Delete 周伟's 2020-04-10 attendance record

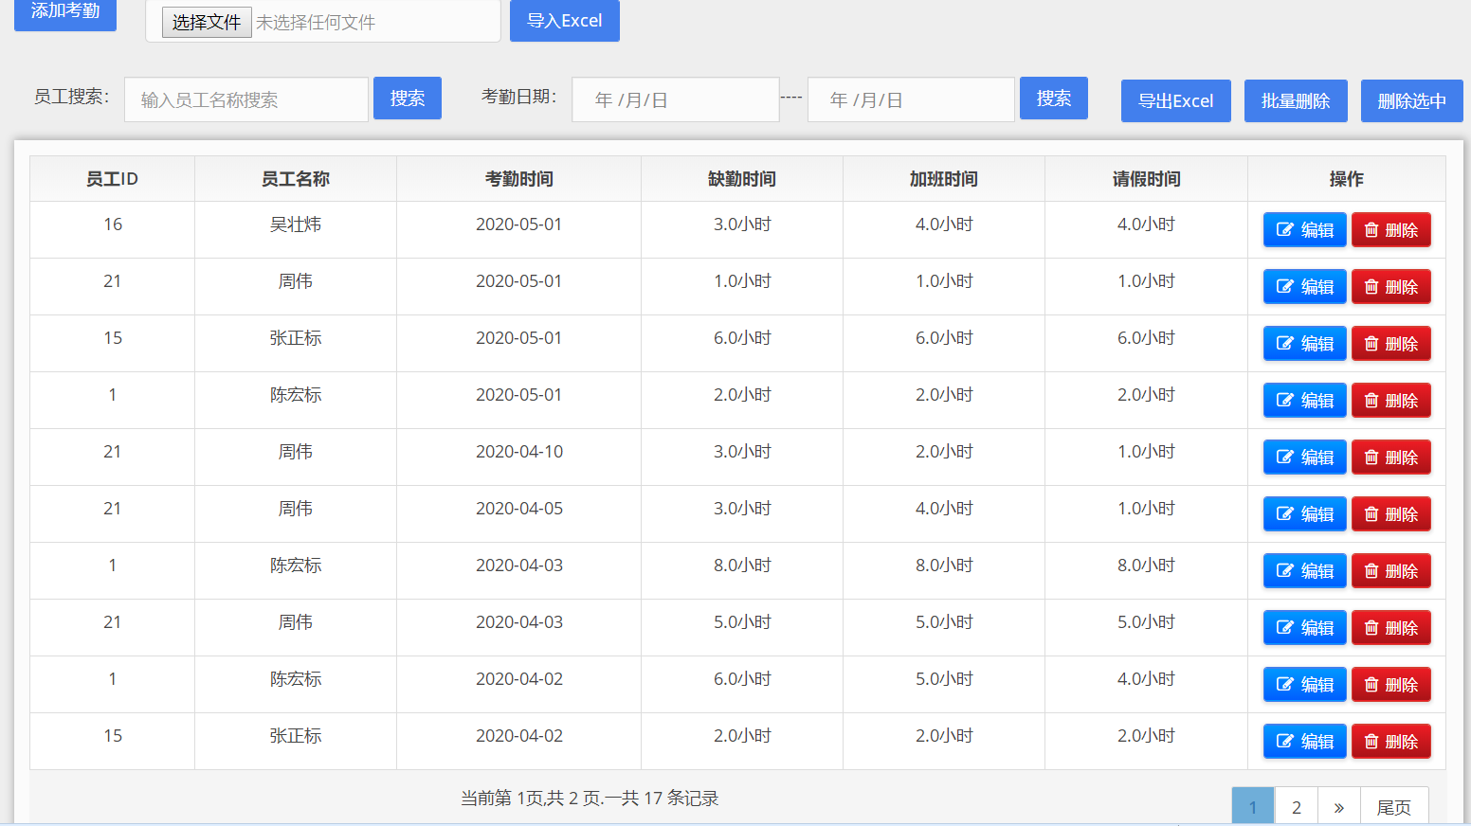click(1390, 457)
